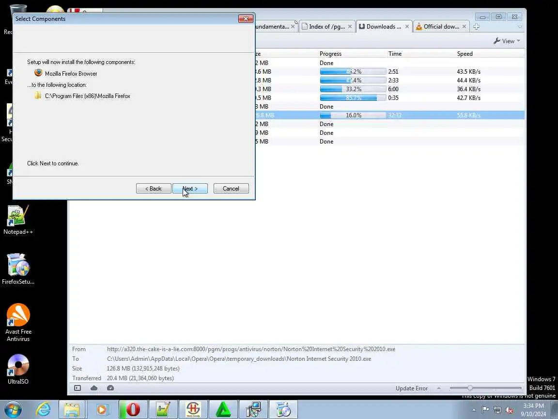
Task: Click the destination path next to To
Action: (239, 359)
